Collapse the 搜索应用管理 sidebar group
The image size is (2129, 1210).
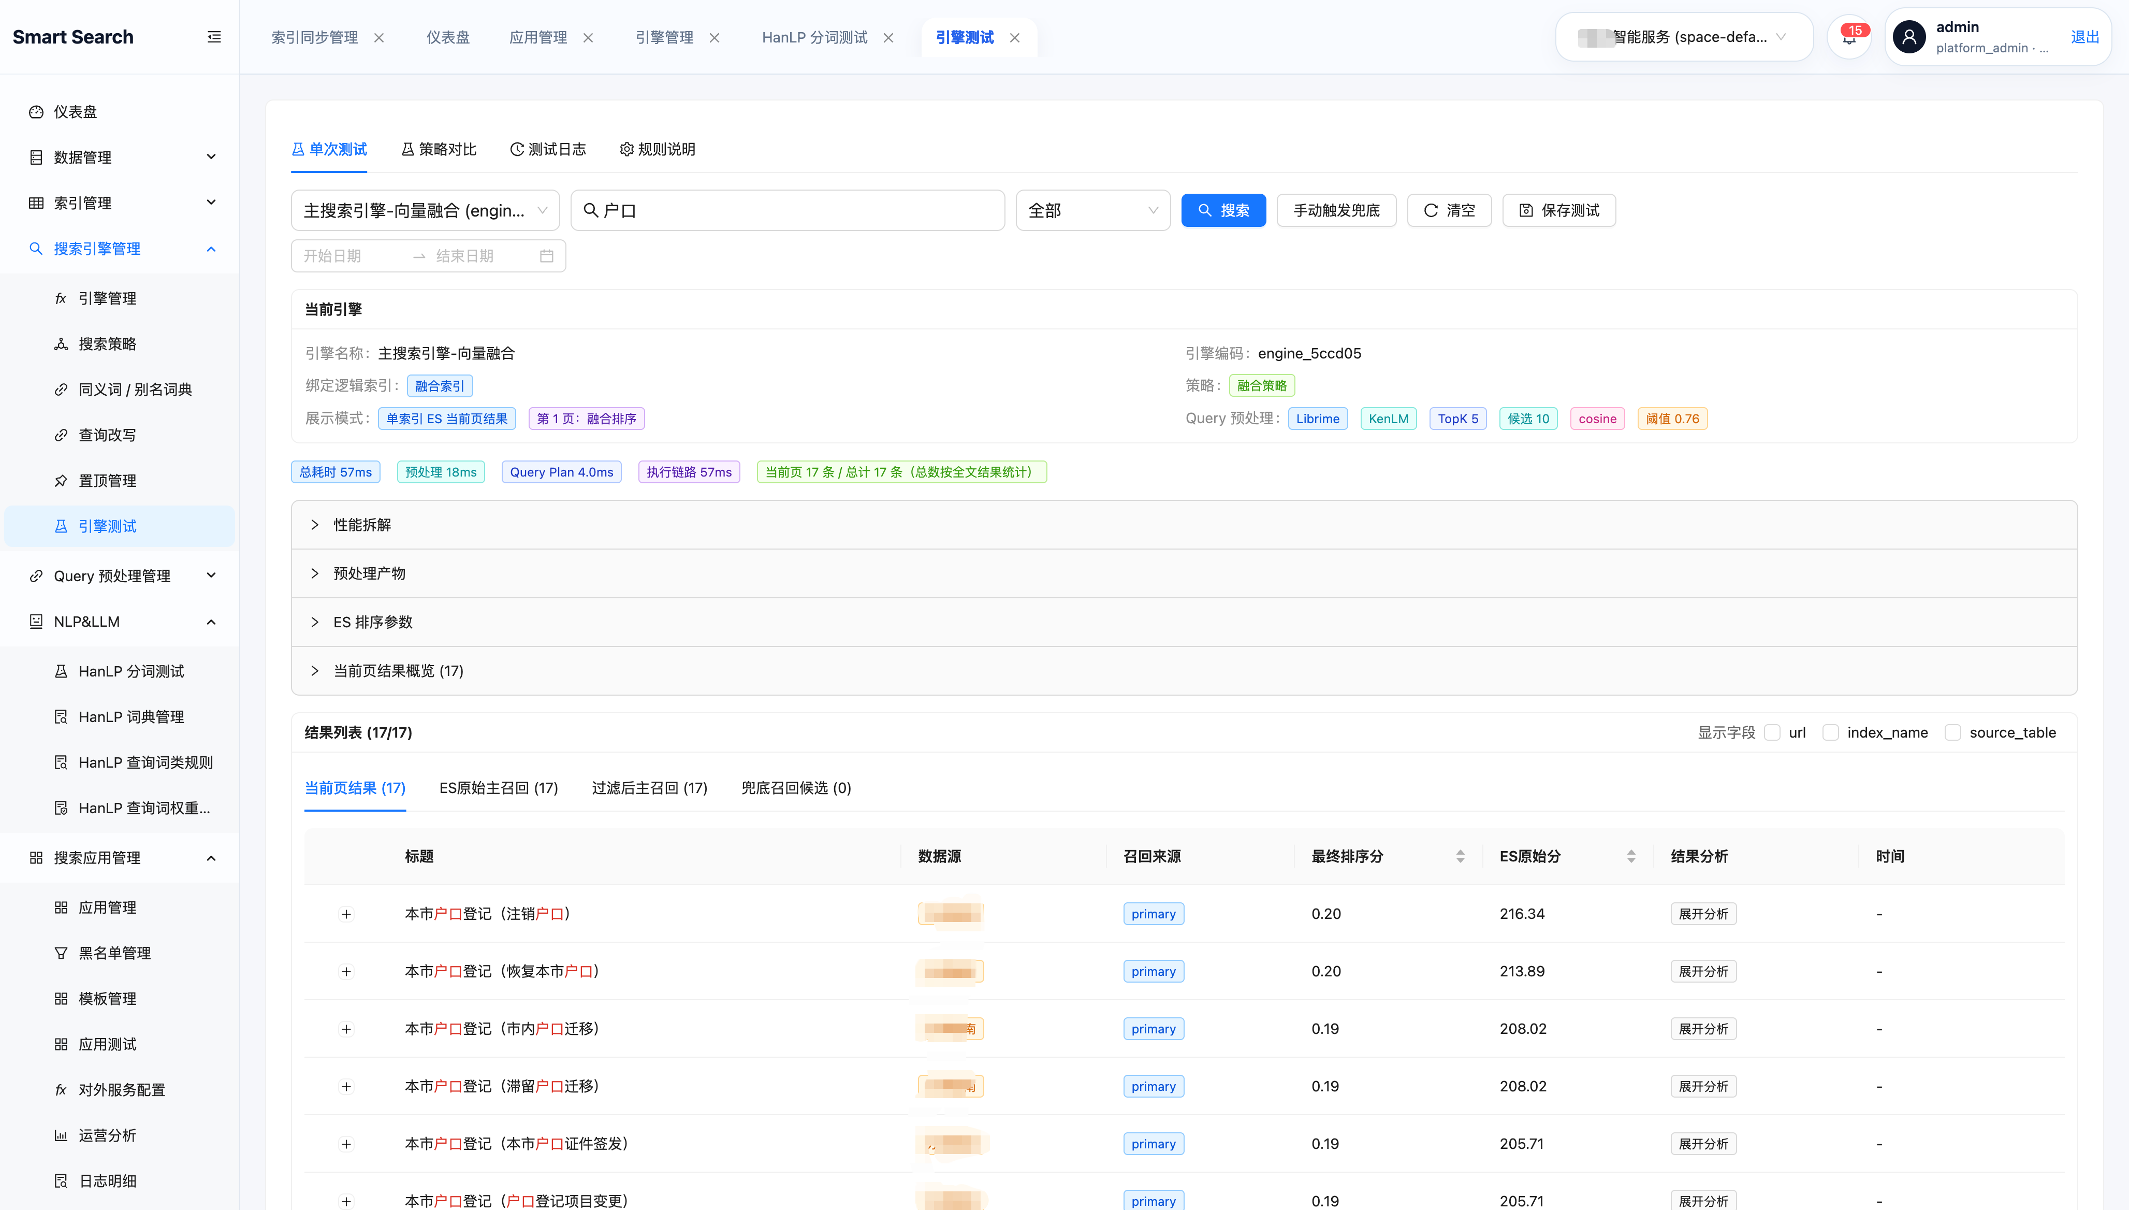[120, 858]
